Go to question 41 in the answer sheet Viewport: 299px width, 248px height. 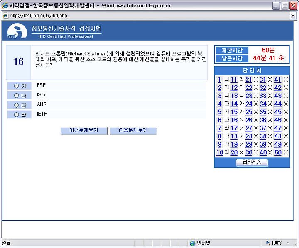click(x=278, y=79)
